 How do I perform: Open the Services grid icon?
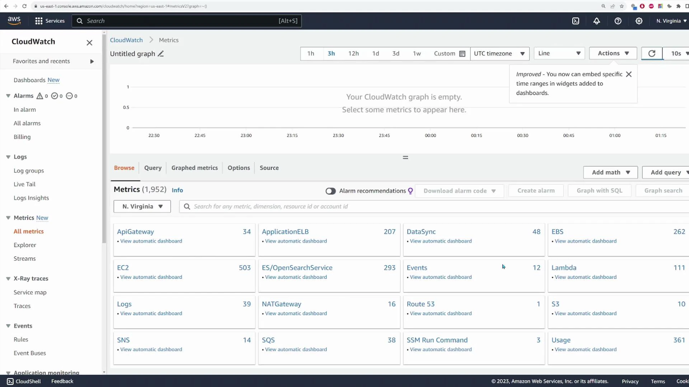pyautogui.click(x=39, y=21)
